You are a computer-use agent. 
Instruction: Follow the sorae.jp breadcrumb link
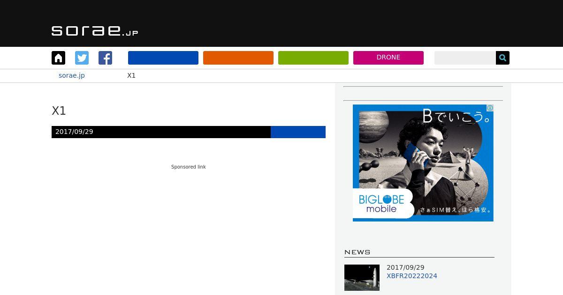point(72,75)
